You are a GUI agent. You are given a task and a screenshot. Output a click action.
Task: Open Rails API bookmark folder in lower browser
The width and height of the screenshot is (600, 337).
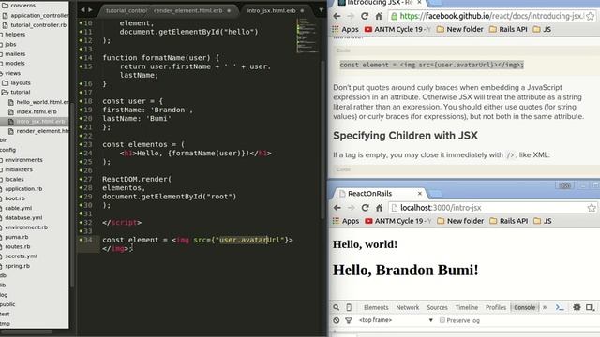pyautogui.click(x=509, y=221)
